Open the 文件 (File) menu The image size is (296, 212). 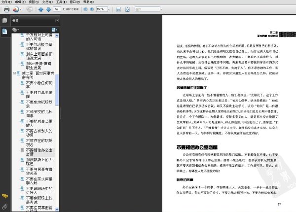tap(6, 2)
